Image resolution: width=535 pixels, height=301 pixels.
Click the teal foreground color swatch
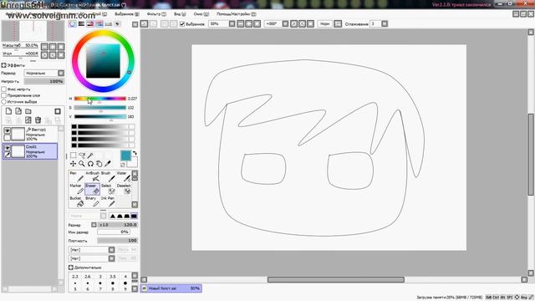pos(125,156)
